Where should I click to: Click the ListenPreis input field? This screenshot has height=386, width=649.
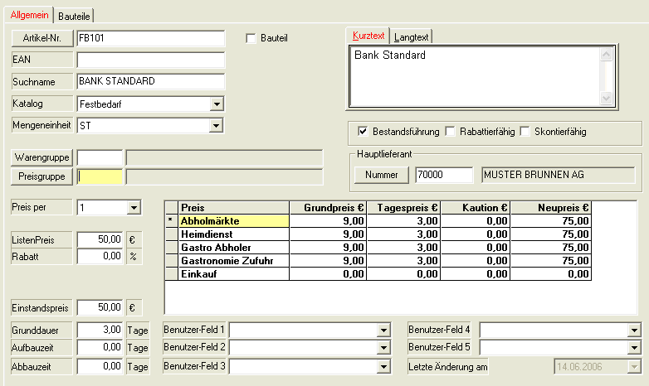click(100, 239)
